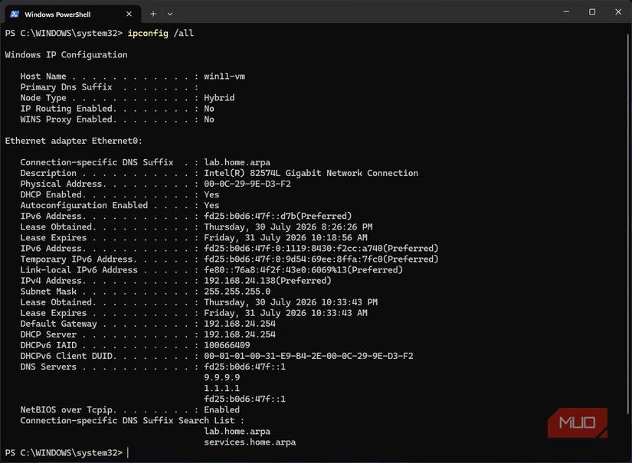This screenshot has width=632, height=463.
Task: Click the DHCPv6 IAID value 100666409
Action: 227,345
